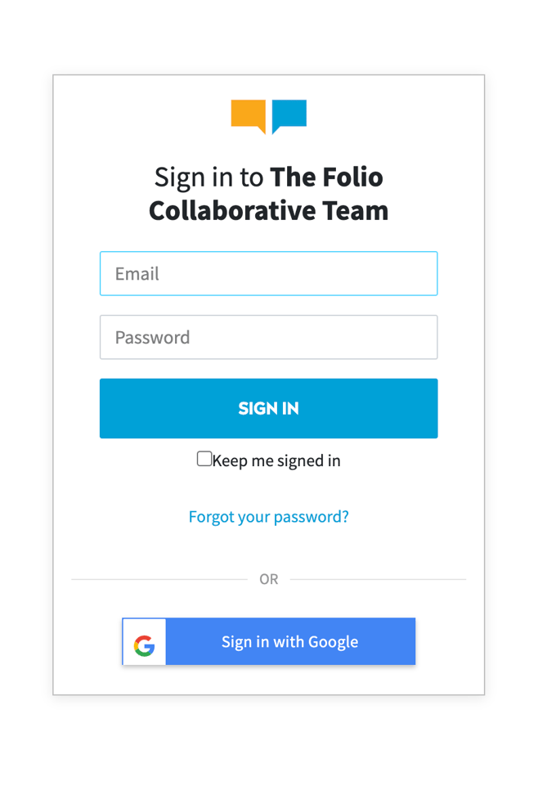Open the Forgot your password link
Image resolution: width=547 pixels, height=804 pixels.
point(268,516)
